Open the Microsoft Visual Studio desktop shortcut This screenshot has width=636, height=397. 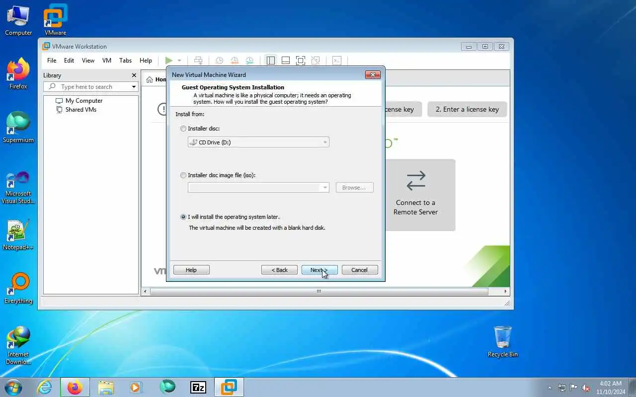pos(18,188)
